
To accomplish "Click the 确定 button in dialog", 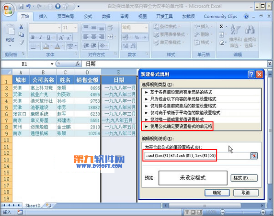I will coord(217,193).
